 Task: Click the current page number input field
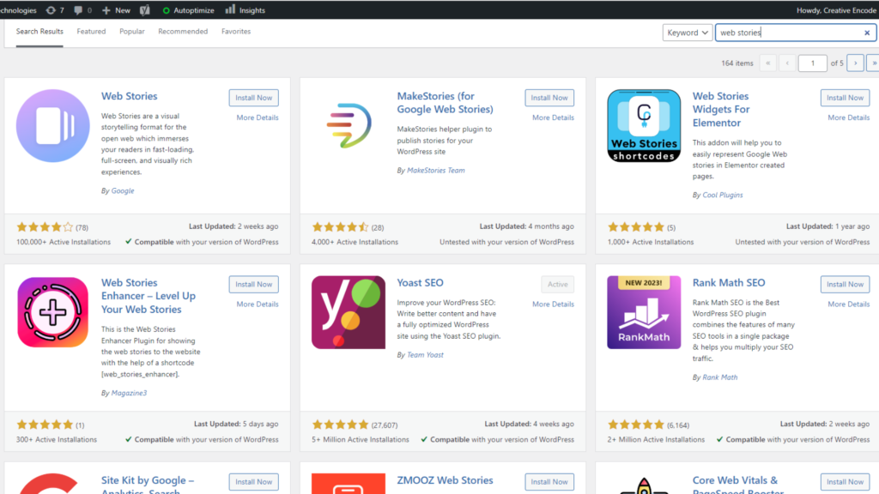(x=812, y=63)
